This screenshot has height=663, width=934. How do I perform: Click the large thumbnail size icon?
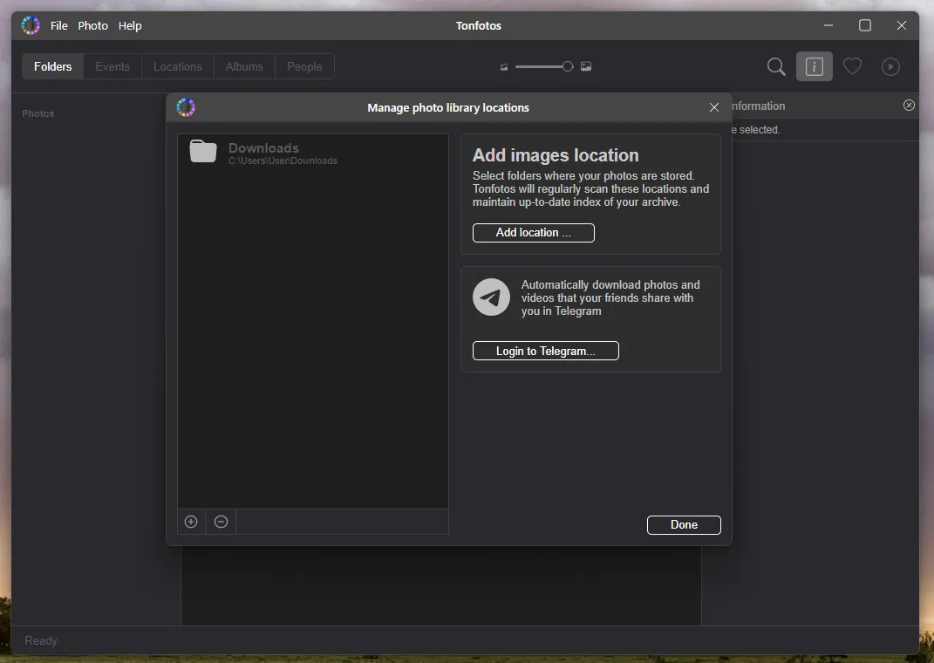586,67
